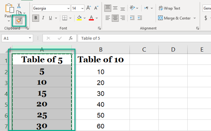
Task: Click the Accounting dollar format icon
Action: tap(206, 18)
